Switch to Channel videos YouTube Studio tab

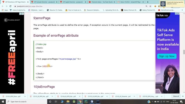(x=102, y=2)
